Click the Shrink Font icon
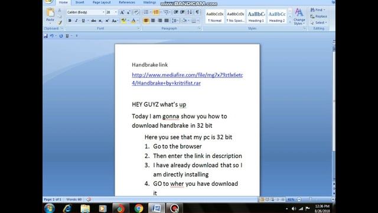 (x=129, y=12)
